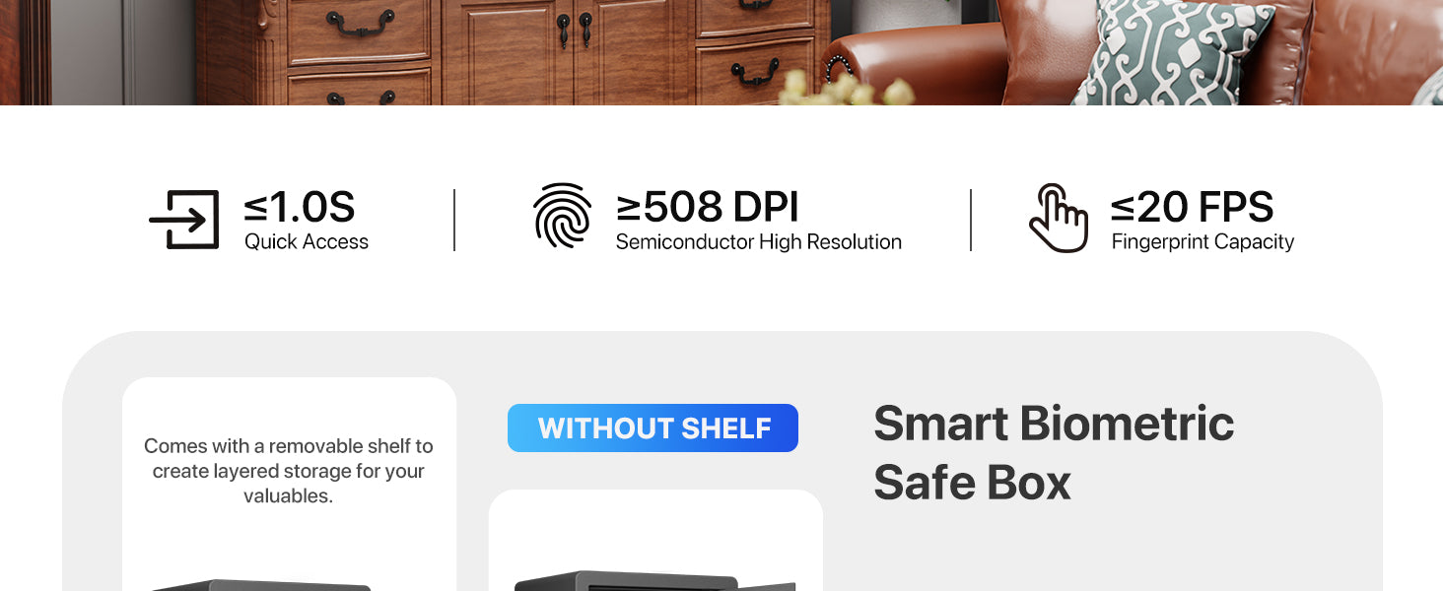This screenshot has height=591, width=1443.
Task: Click the WITHOUT SHELF blue badge
Action: pos(653,428)
